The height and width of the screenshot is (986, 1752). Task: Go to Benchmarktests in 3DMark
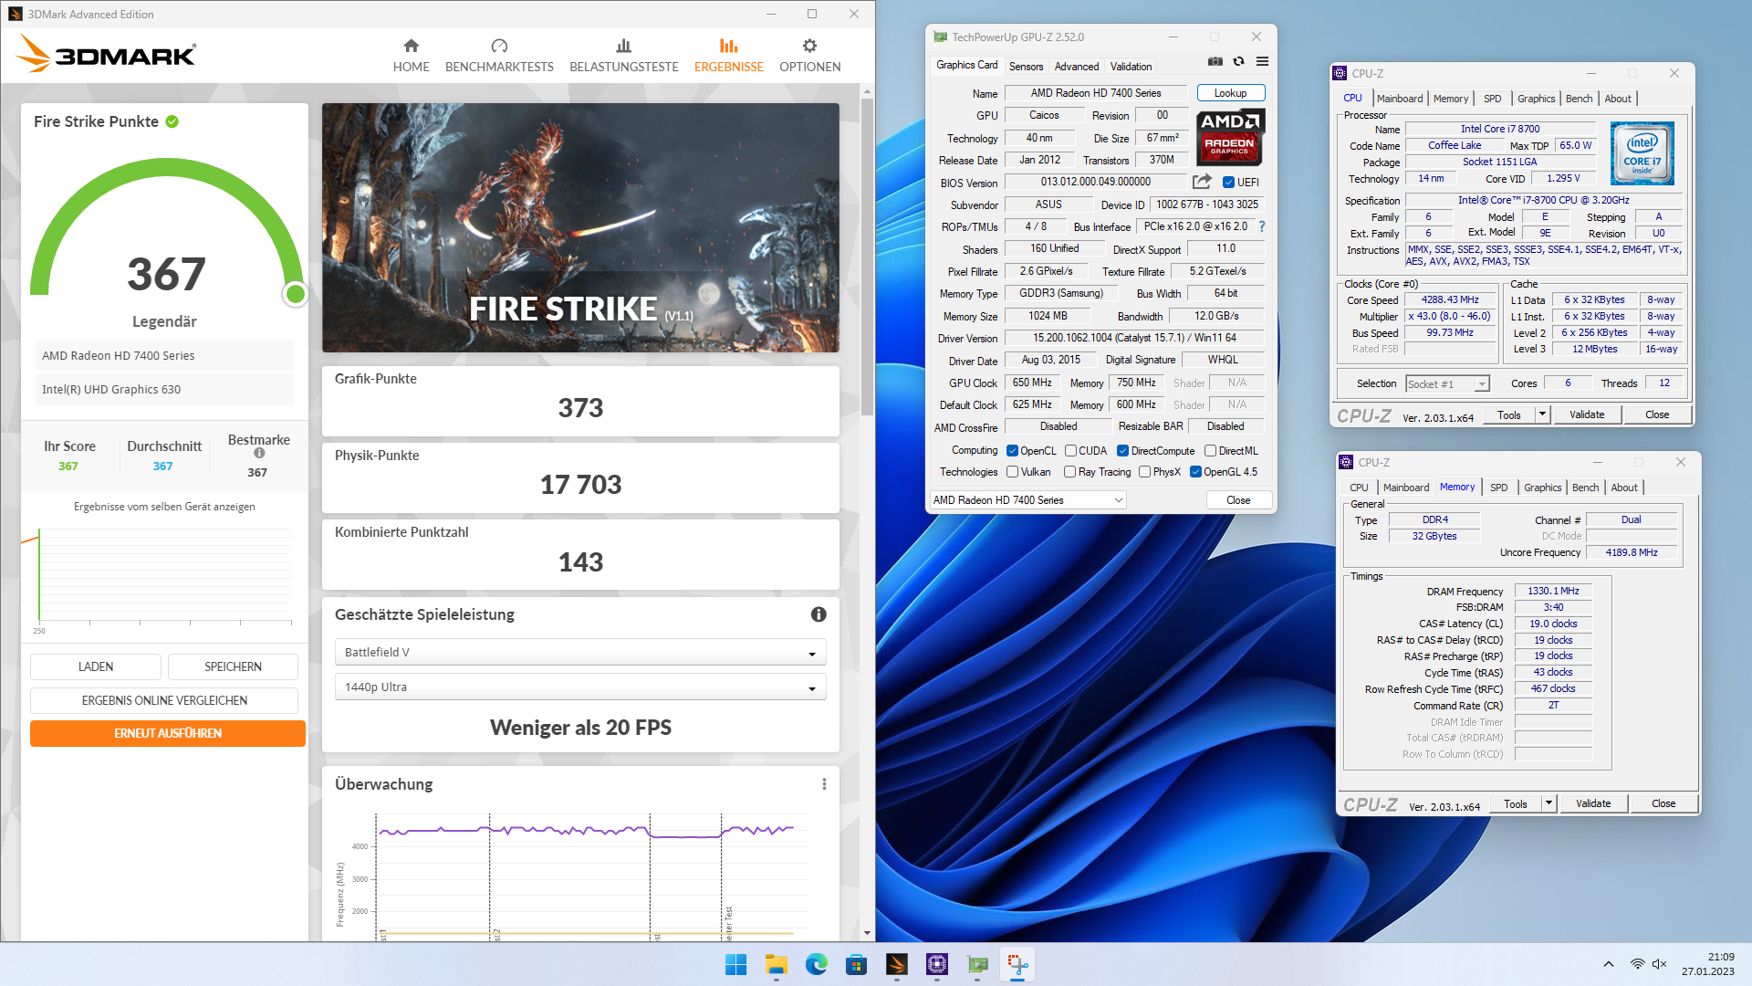pos(499,56)
